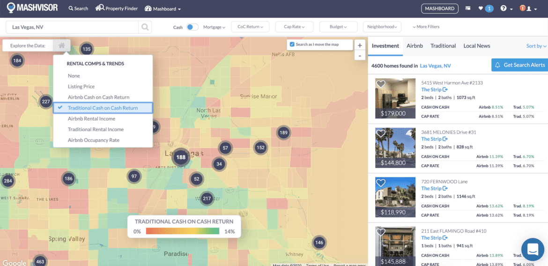Click the Las Vegas, NV search field
This screenshot has width=548, height=266.
click(x=72, y=27)
